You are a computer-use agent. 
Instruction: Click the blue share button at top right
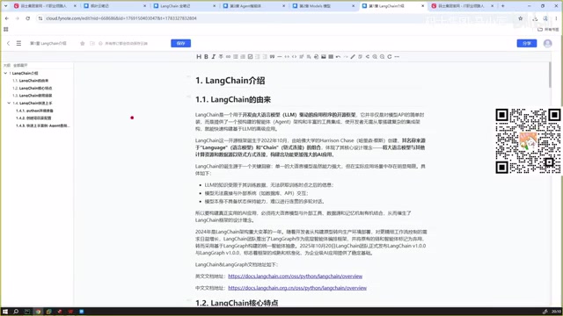coord(527,43)
